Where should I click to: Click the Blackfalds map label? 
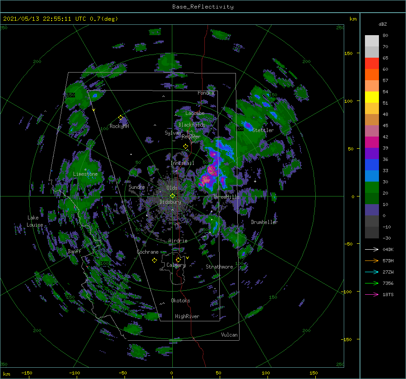point(192,125)
